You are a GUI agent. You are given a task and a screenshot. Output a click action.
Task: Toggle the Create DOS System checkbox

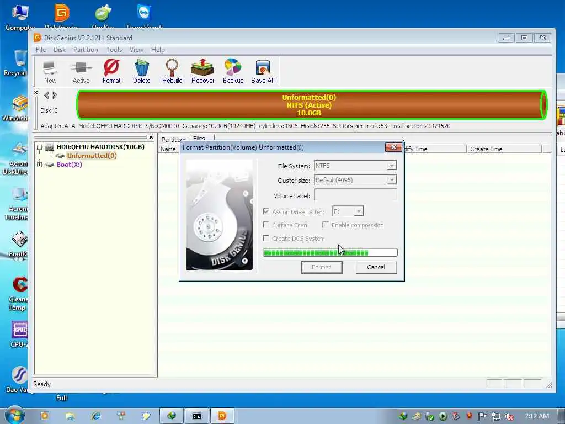(x=266, y=238)
